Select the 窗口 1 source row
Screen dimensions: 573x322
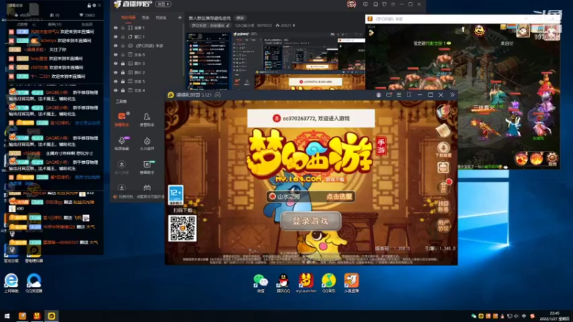(148, 37)
